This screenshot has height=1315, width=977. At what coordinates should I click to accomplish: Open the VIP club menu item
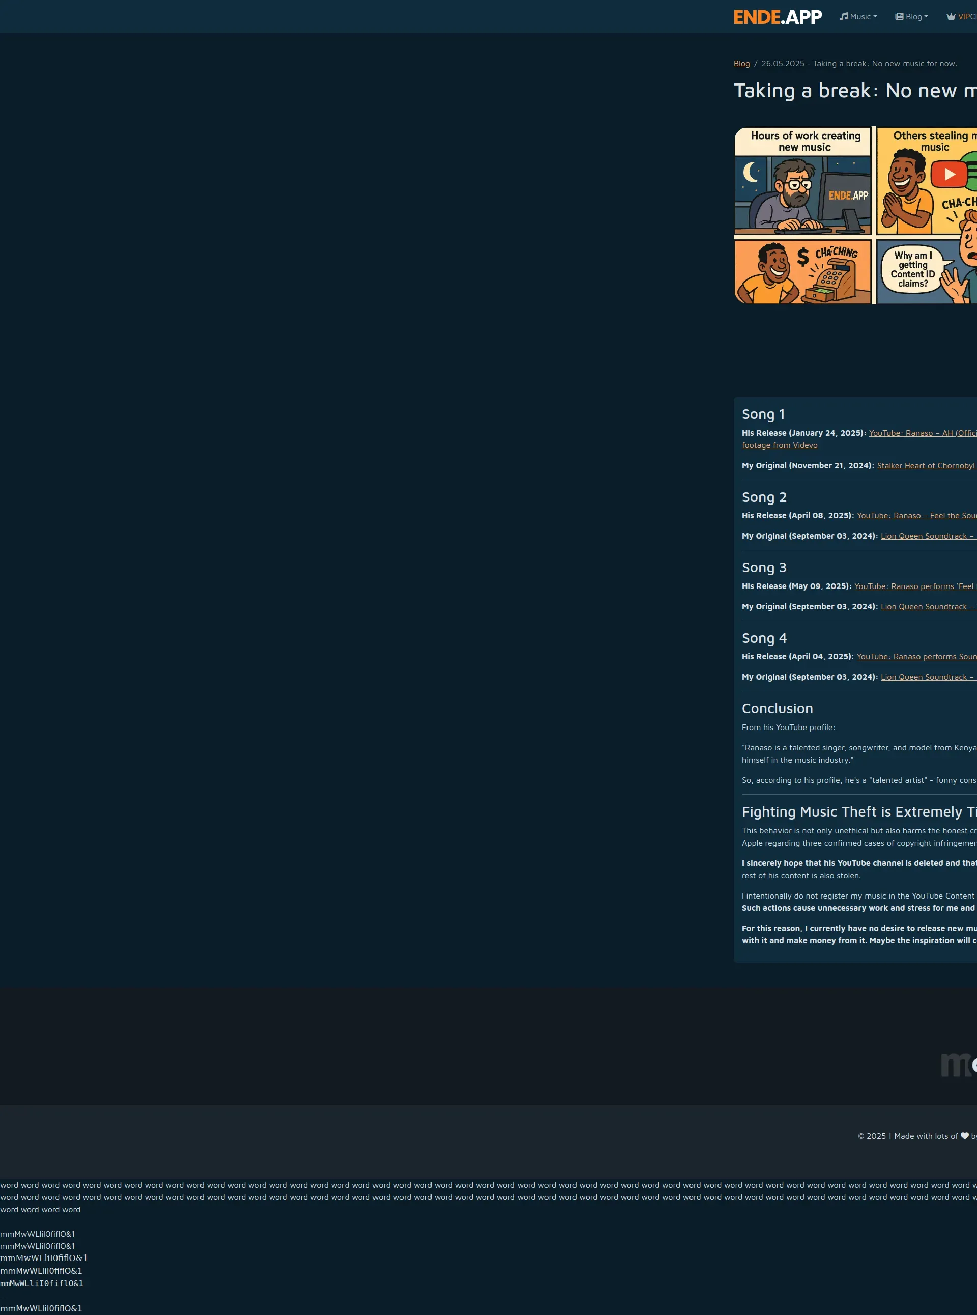point(966,17)
